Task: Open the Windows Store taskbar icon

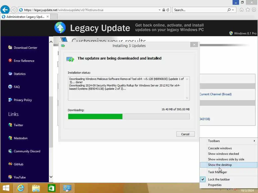Action: pos(51,188)
